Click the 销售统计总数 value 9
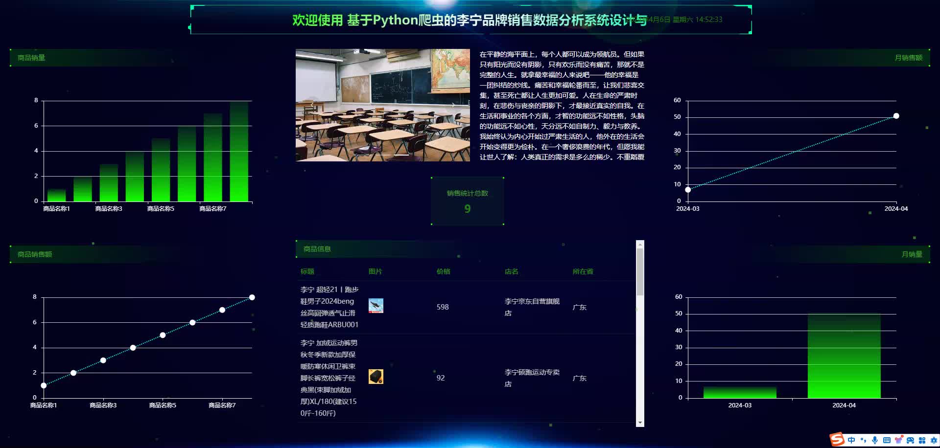Image resolution: width=940 pixels, height=448 pixels. [x=468, y=209]
